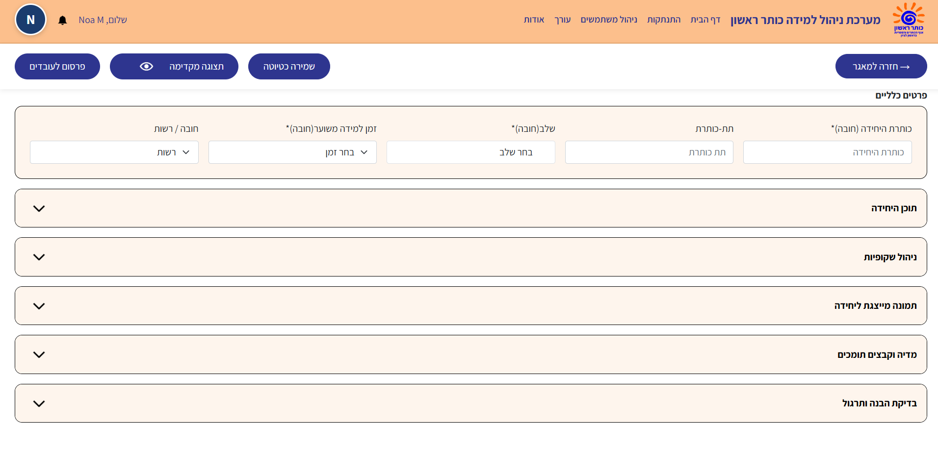The height and width of the screenshot is (452, 938).
Task: Click the כותרת היחידה input field
Action: tap(828, 152)
